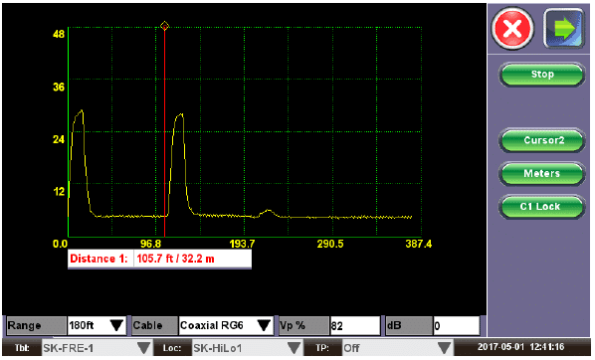Open the Range dropdown arrow
The image size is (595, 360).
(116, 325)
